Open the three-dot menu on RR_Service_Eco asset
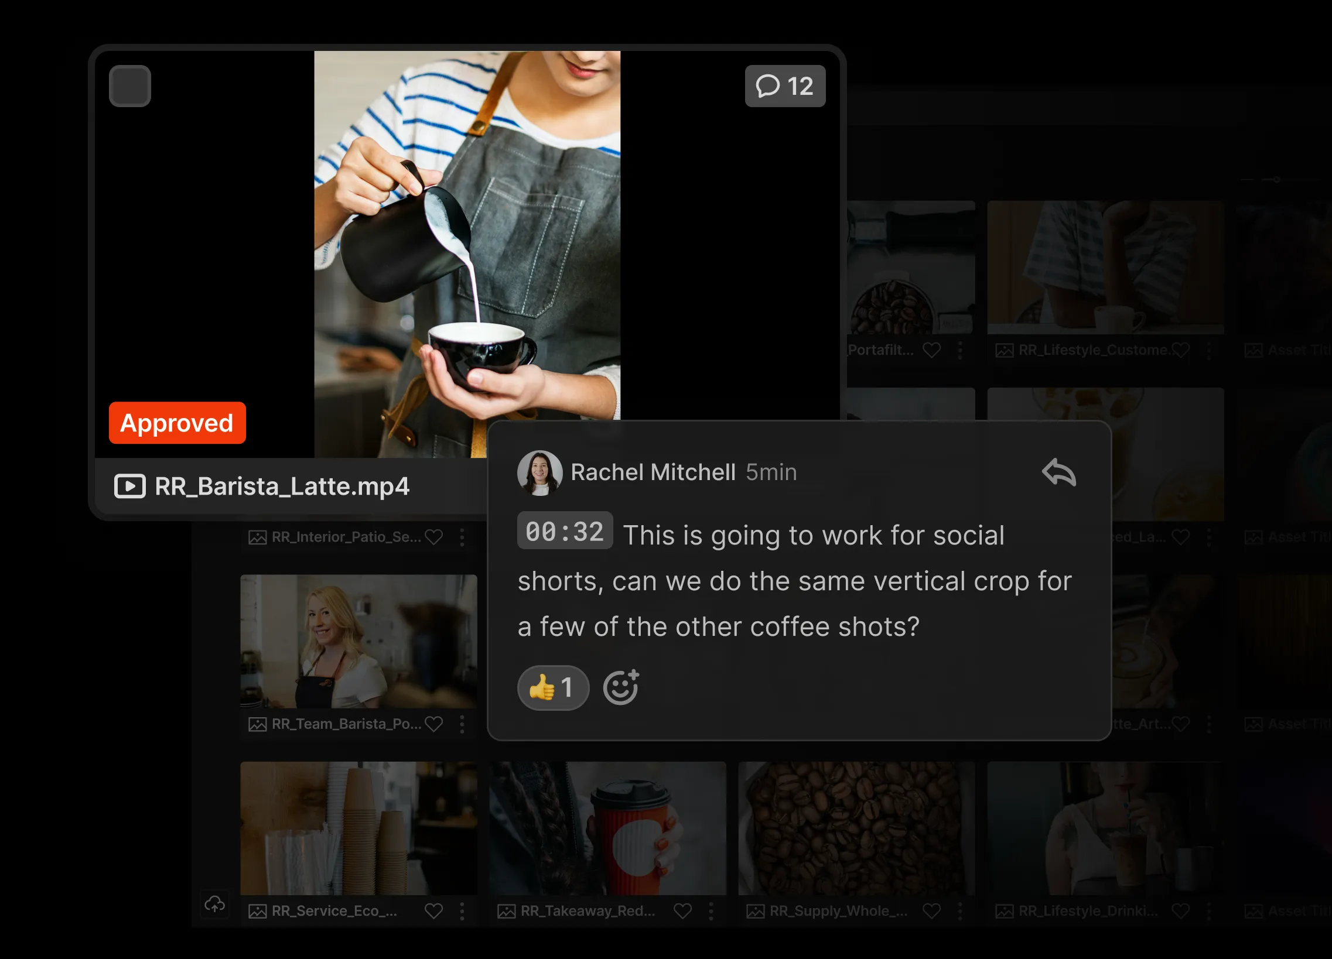Image resolution: width=1332 pixels, height=959 pixels. point(462,911)
